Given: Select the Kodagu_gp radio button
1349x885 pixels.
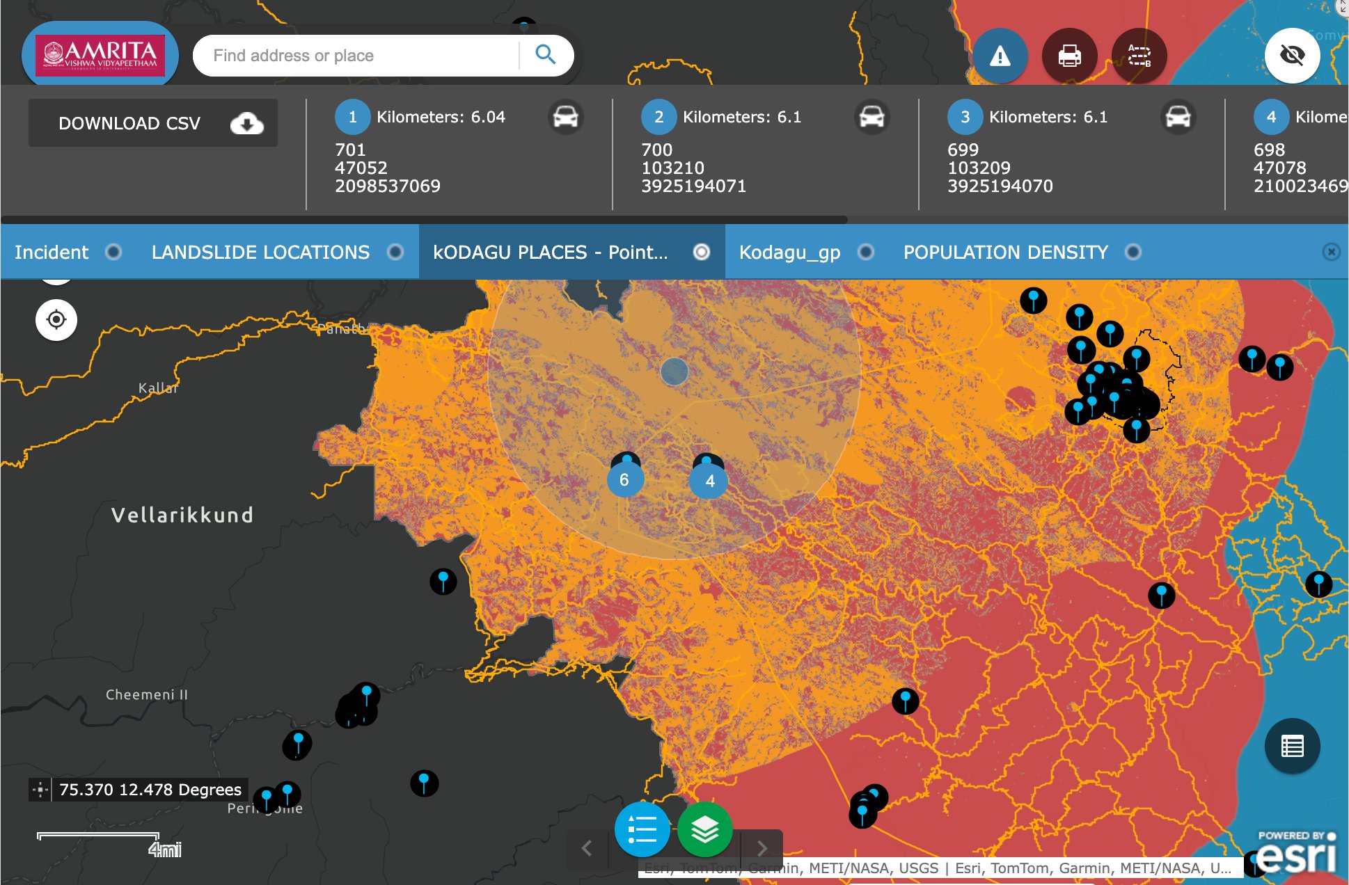Looking at the screenshot, I should 865,252.
